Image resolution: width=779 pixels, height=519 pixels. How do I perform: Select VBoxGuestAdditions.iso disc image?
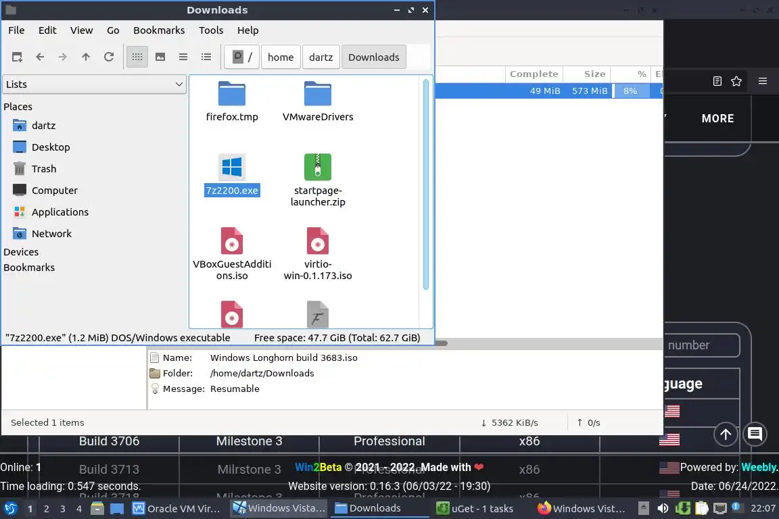[x=232, y=254]
